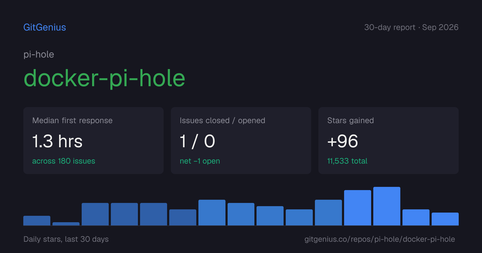Click the '+96' stars gained value
The image size is (482, 253).
(342, 141)
